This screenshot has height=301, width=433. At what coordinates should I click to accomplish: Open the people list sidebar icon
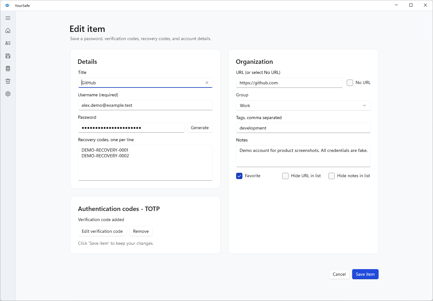pyautogui.click(x=8, y=43)
